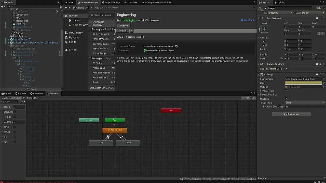Click the Color eyedropper icon
This screenshot has width=326, height=183.
[x=324, y=83]
